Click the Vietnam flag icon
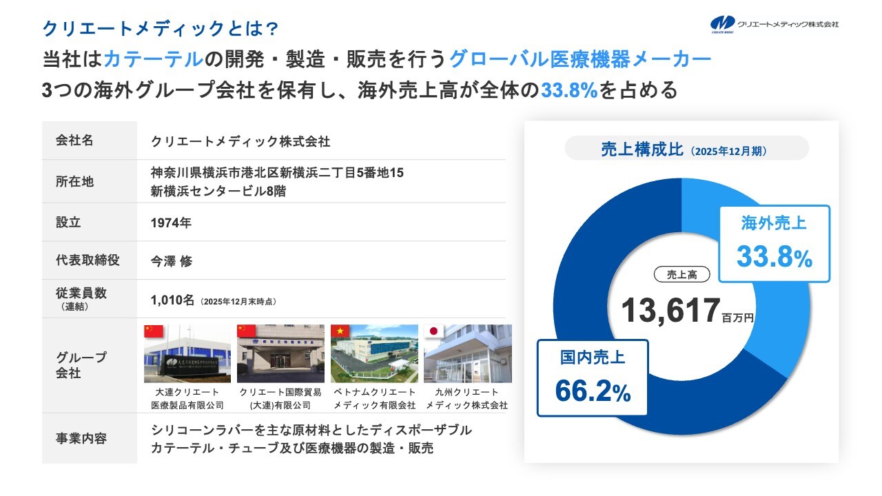The height and width of the screenshot is (496, 882). (x=340, y=331)
